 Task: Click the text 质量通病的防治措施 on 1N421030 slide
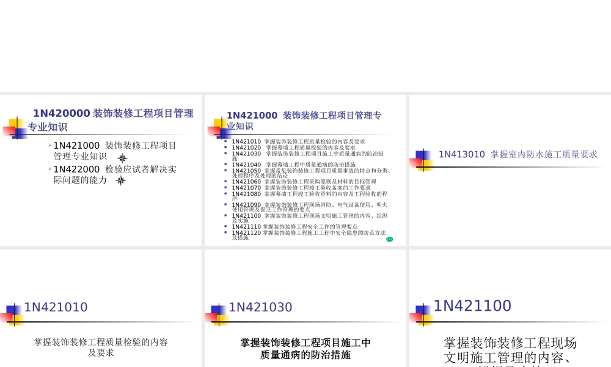pyautogui.click(x=304, y=354)
